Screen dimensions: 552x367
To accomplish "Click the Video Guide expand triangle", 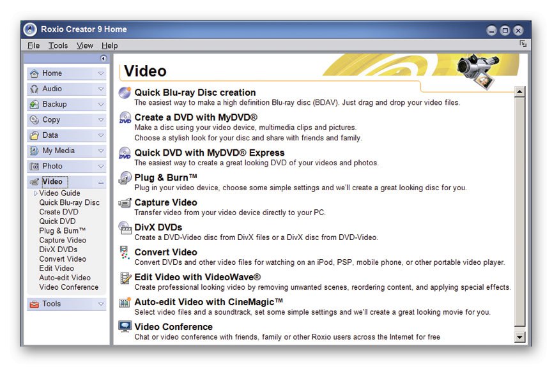I will (36, 193).
